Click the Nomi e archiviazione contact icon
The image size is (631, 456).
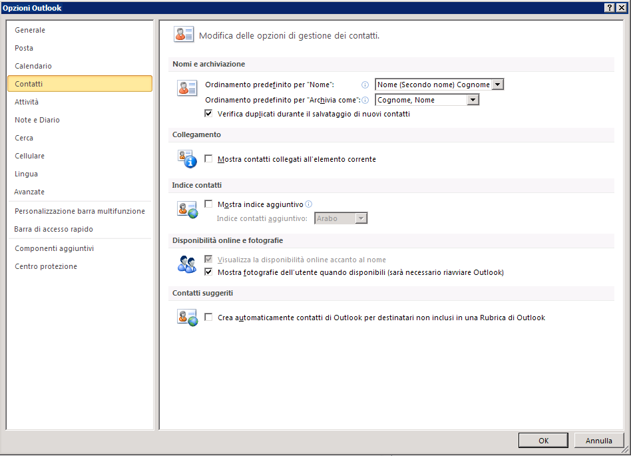click(x=187, y=88)
